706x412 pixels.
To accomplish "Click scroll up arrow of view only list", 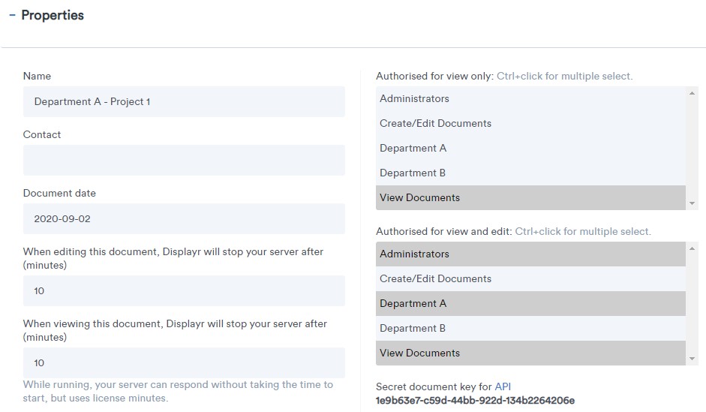I will 692,93.
